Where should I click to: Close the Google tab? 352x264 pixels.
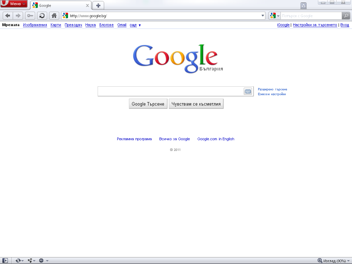[87, 5]
